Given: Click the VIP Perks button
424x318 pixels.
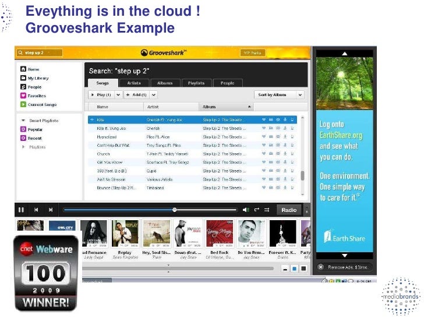Looking at the screenshot, I should click(x=253, y=53).
